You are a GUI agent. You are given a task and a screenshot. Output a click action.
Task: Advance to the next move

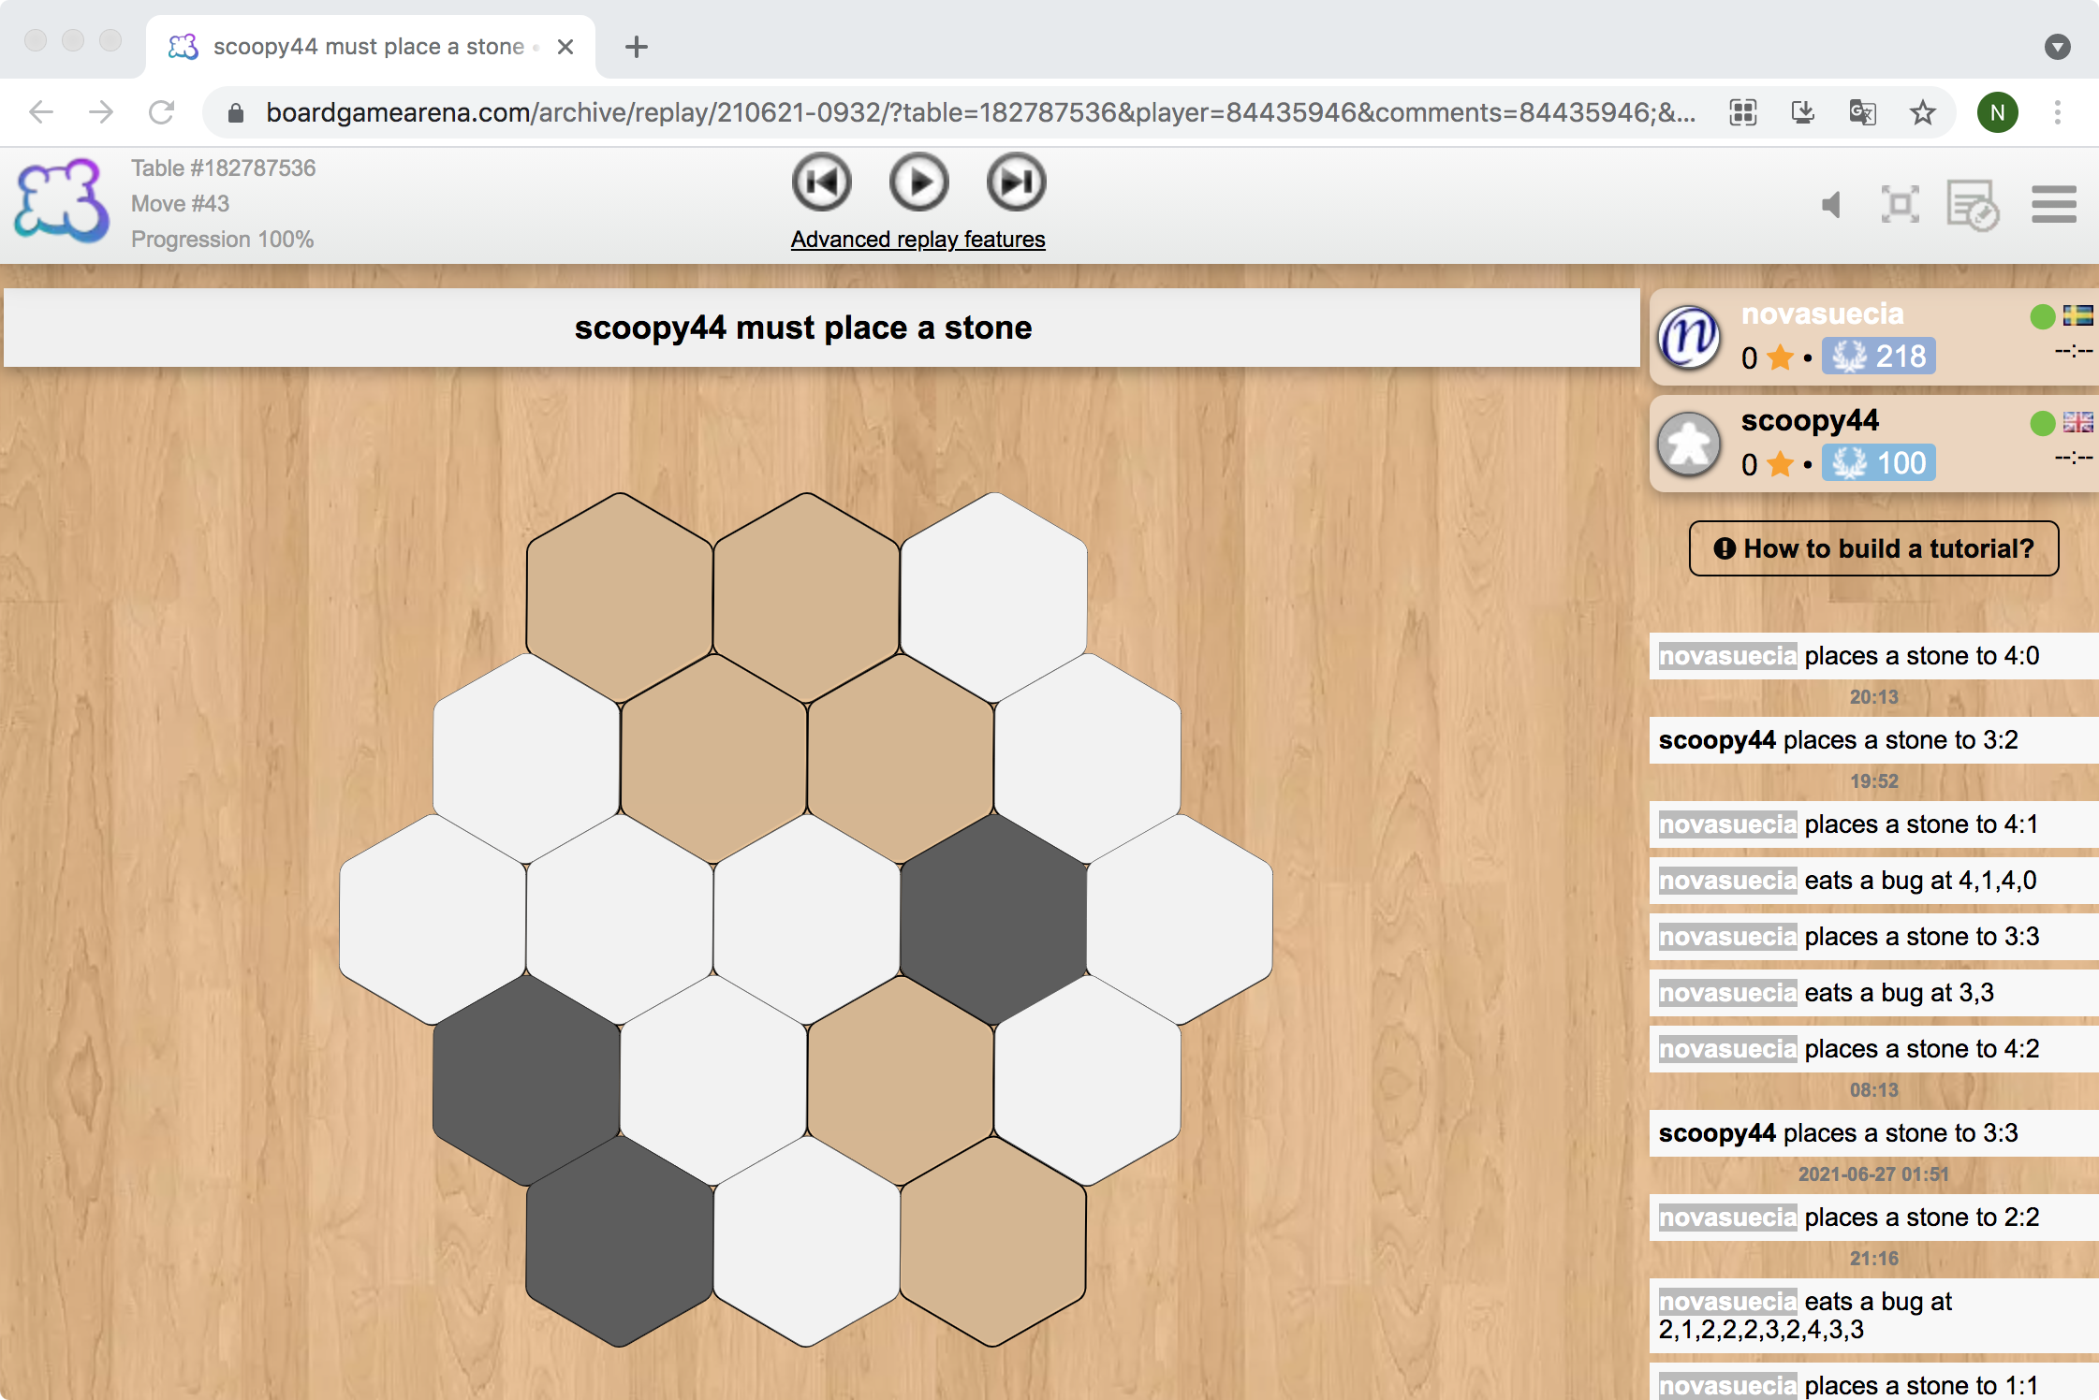tap(1016, 182)
